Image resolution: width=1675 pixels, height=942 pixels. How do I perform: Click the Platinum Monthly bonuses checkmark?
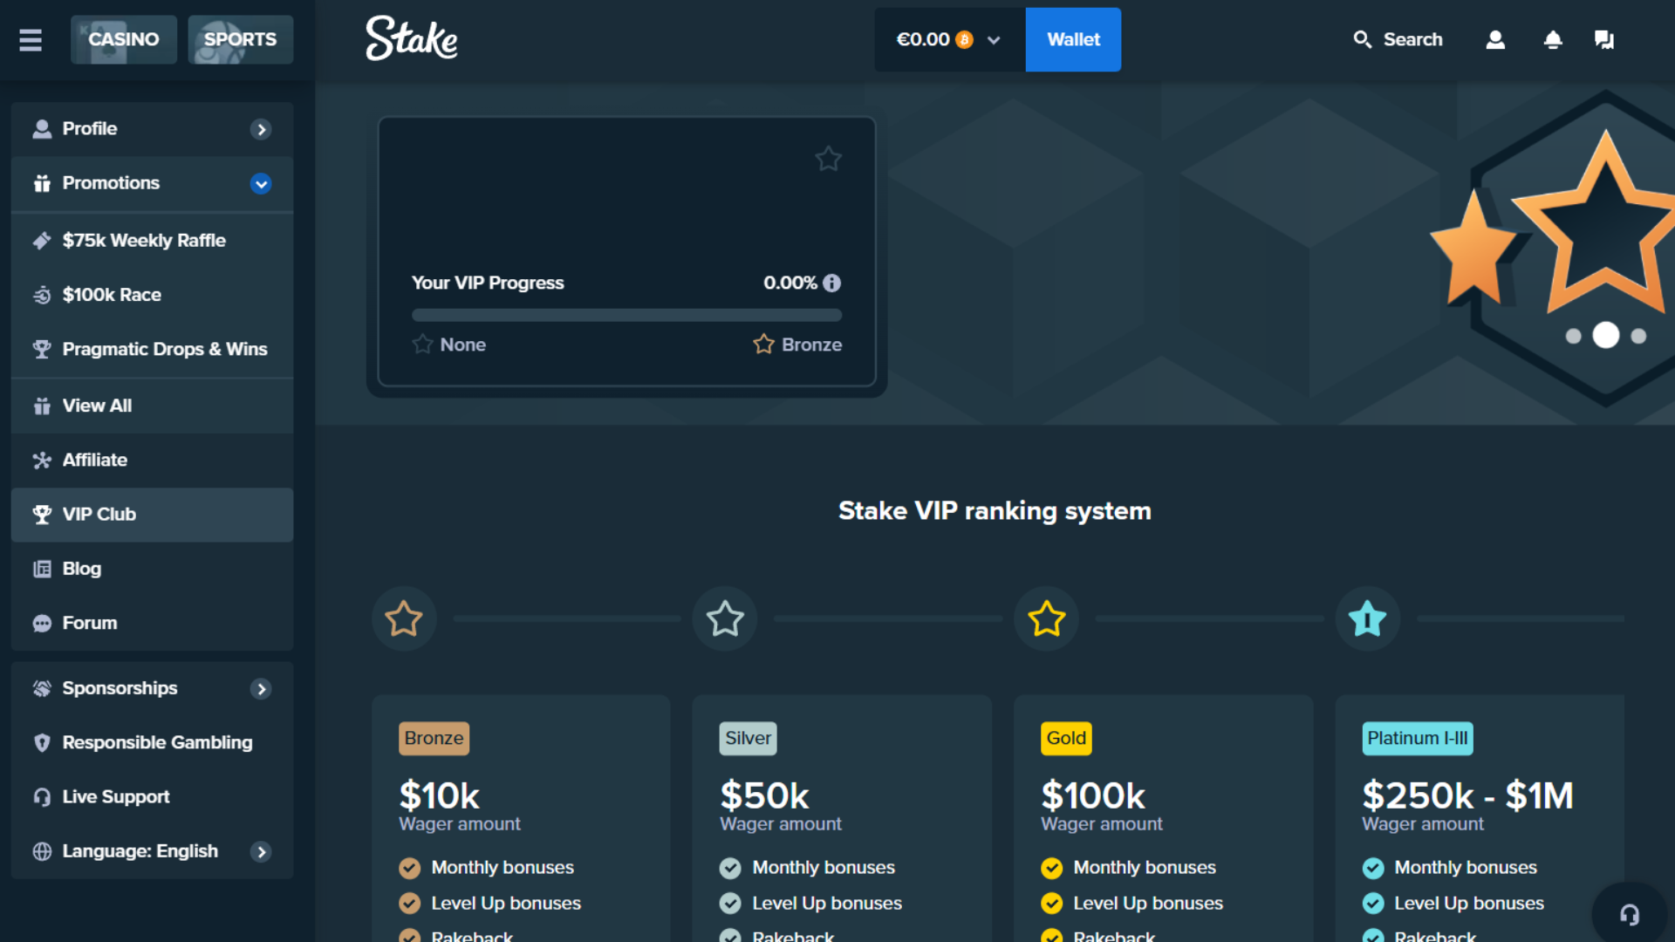1373,868
